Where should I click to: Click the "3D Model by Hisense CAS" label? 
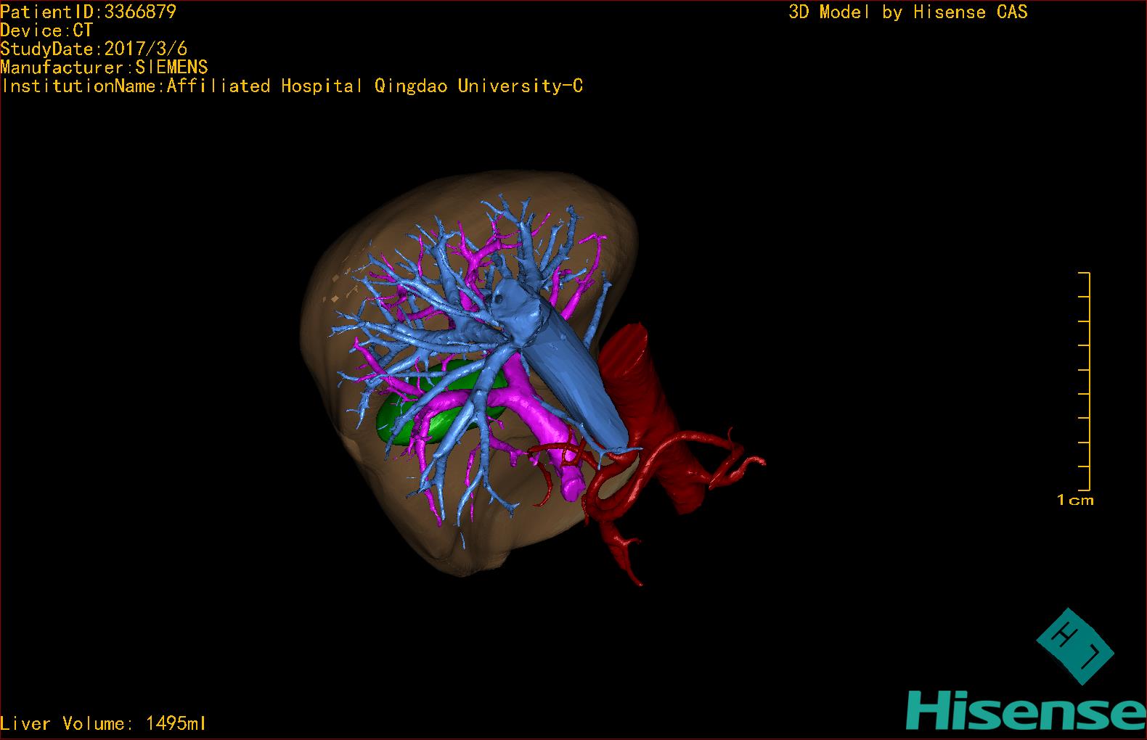[x=908, y=12]
